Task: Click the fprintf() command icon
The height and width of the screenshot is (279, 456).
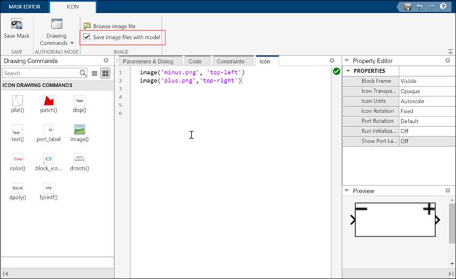Action: pos(49,188)
